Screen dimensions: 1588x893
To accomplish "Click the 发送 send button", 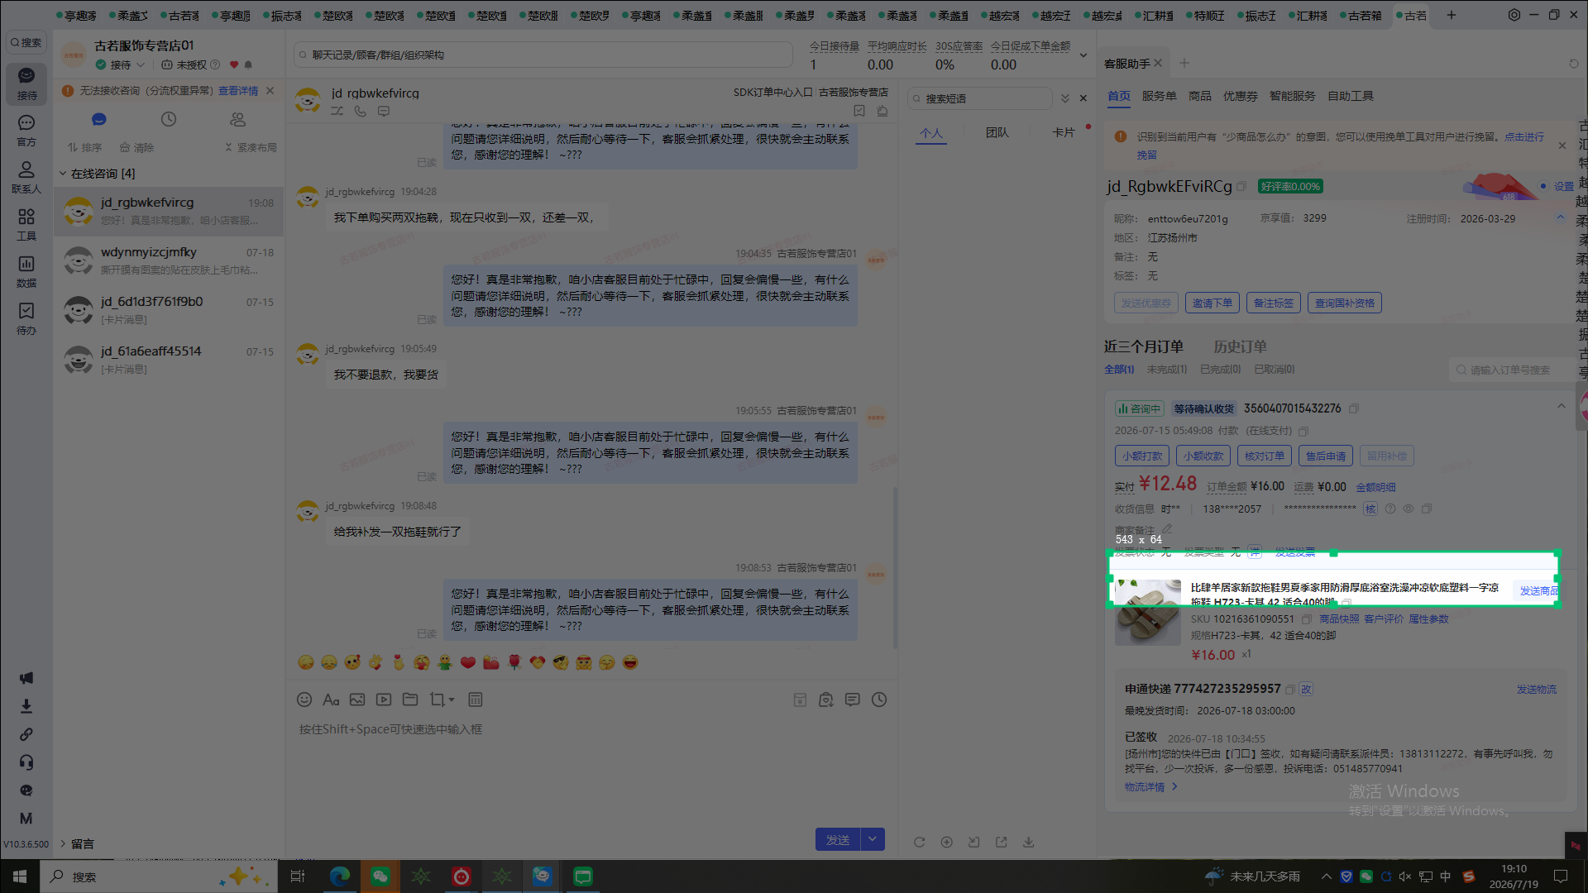I will pos(838,839).
